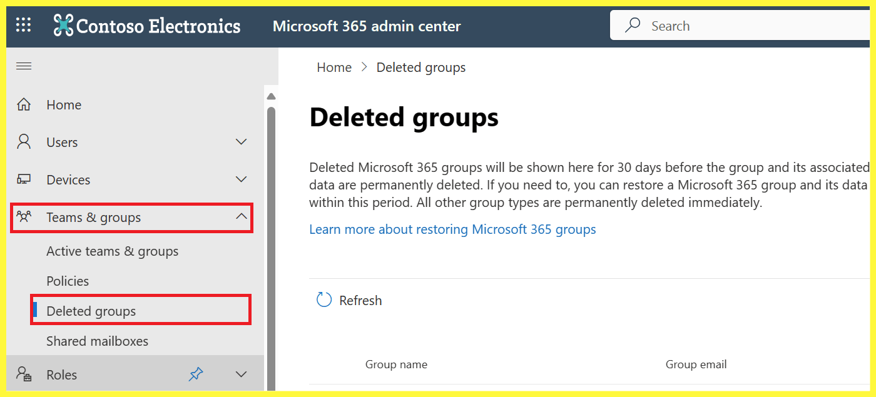Collapse the navigation with the hamburger icon

click(x=24, y=66)
